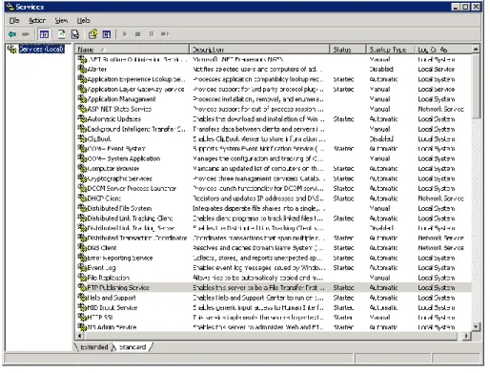Select Distributed Link Tracking Server name

(x=132, y=228)
